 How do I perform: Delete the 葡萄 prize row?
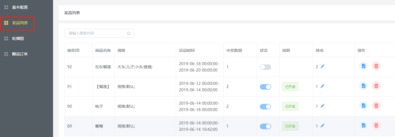pyautogui.click(x=376, y=125)
